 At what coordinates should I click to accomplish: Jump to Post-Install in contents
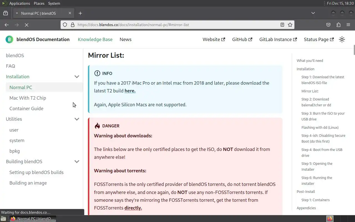306,191
